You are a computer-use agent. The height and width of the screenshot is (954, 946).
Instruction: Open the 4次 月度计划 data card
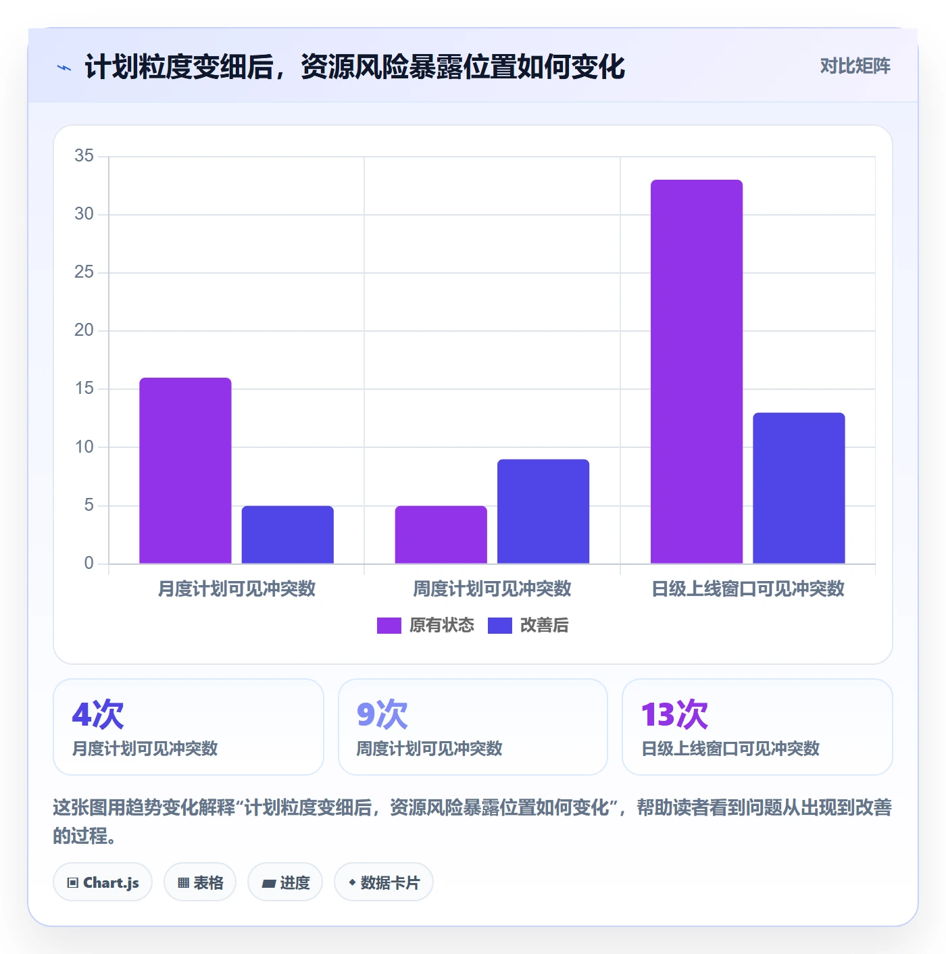[189, 727]
